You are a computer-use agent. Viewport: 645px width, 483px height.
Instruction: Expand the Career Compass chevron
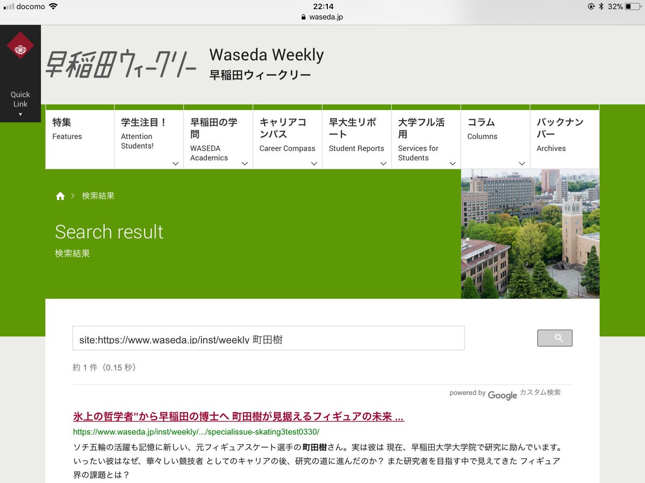(314, 163)
